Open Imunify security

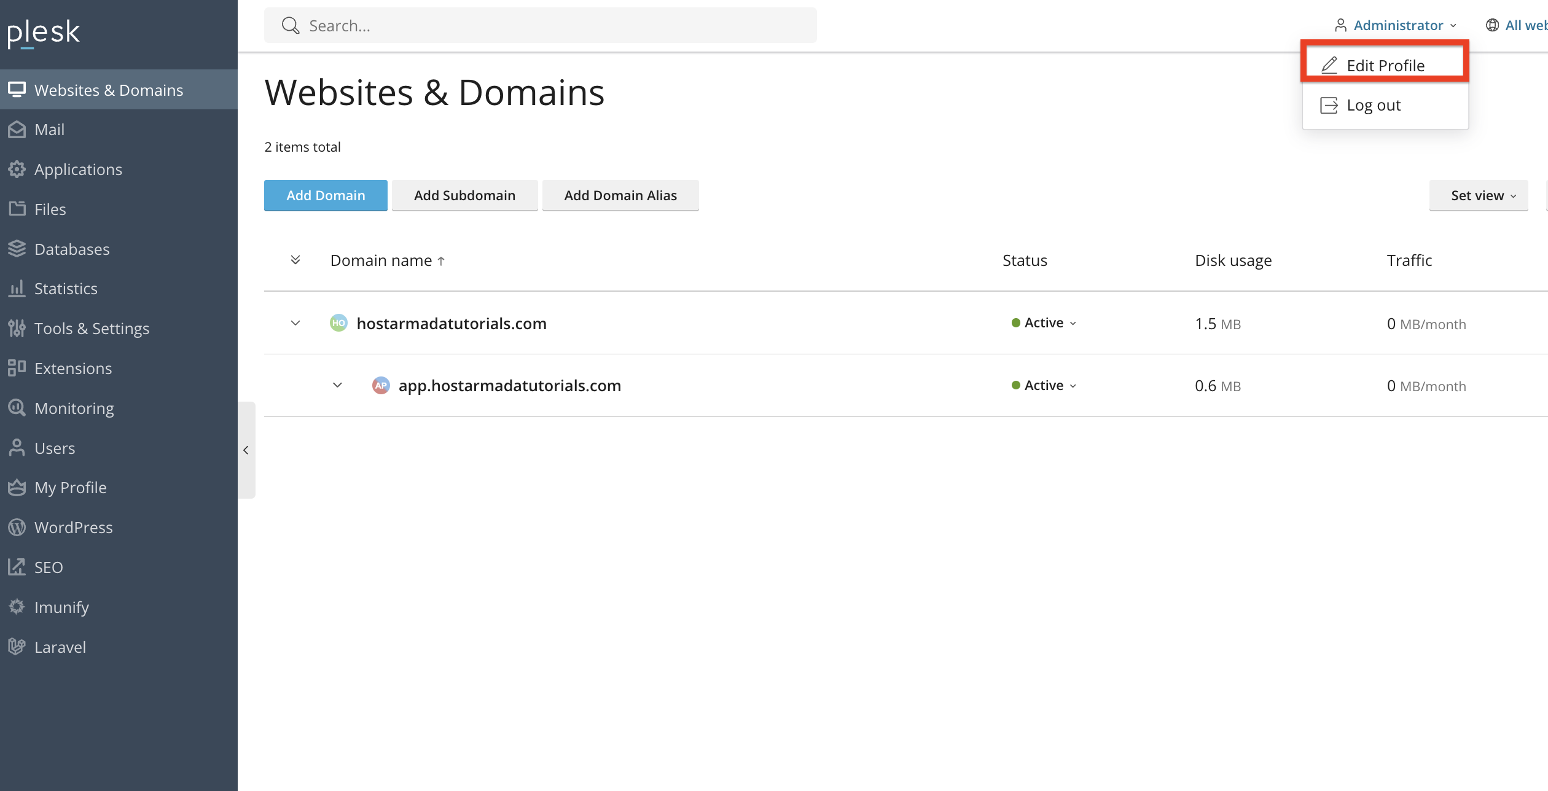point(119,607)
